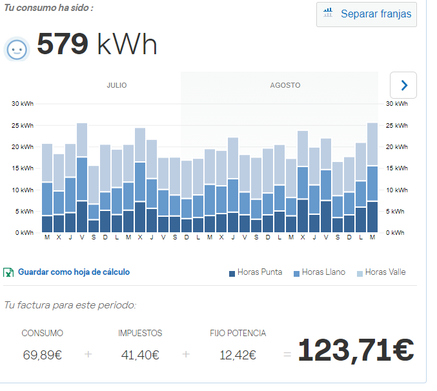Screen dimensions: 437x391
Task: Open the Guardar como hoja de cálculo link
Action: point(74,272)
